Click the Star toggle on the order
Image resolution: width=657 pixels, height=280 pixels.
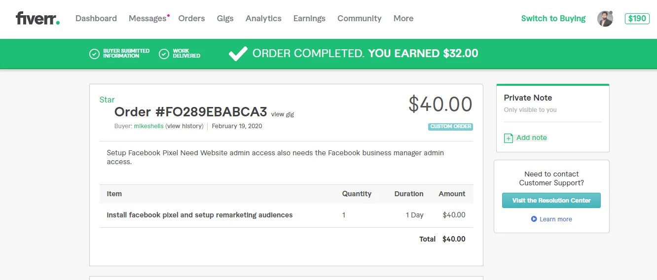(107, 100)
